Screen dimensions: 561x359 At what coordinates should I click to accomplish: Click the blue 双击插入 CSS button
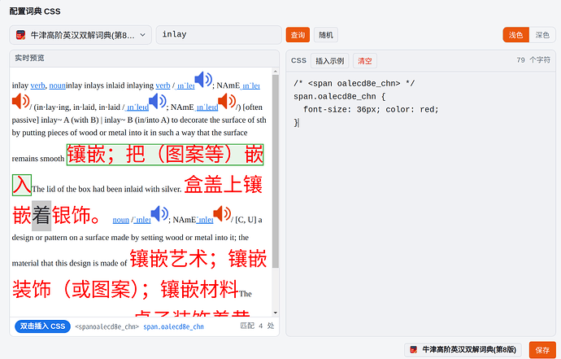[42, 326]
